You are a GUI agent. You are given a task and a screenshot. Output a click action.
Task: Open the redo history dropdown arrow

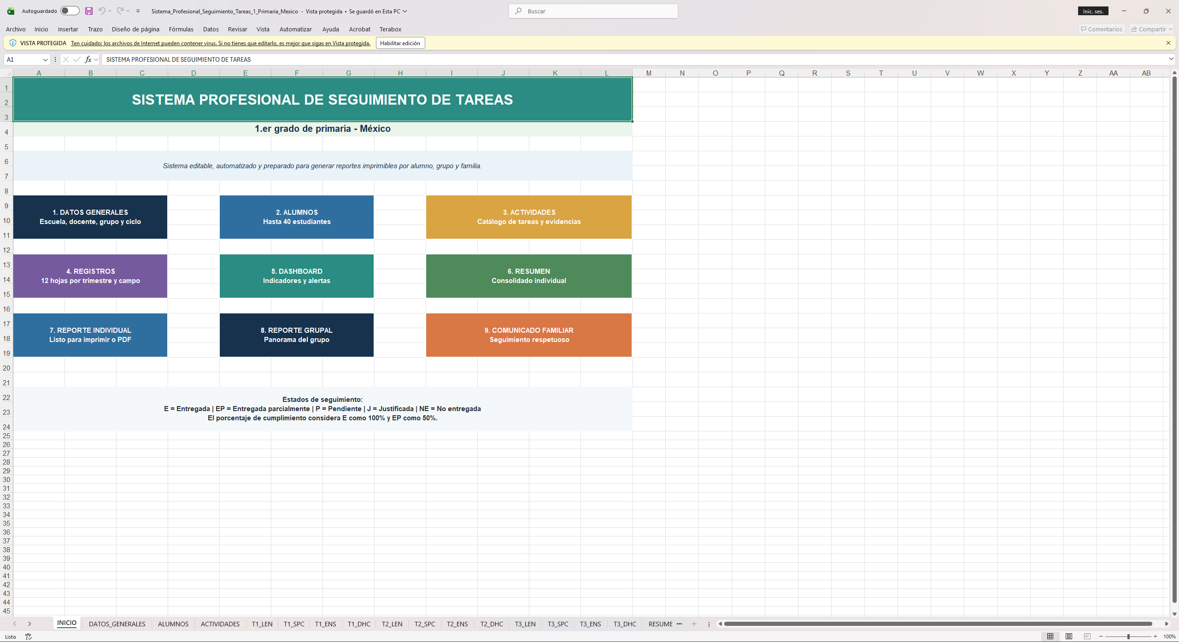click(x=128, y=11)
